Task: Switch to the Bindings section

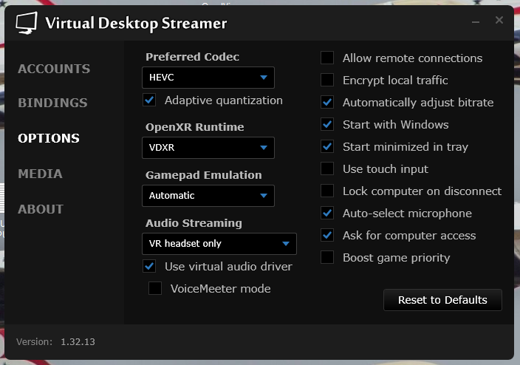Action: [52, 103]
